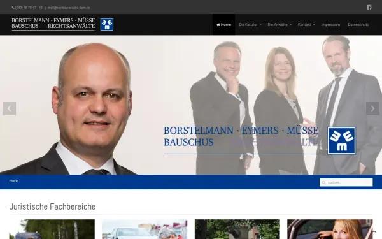Click the back-to-top arrow

tap(374, 231)
